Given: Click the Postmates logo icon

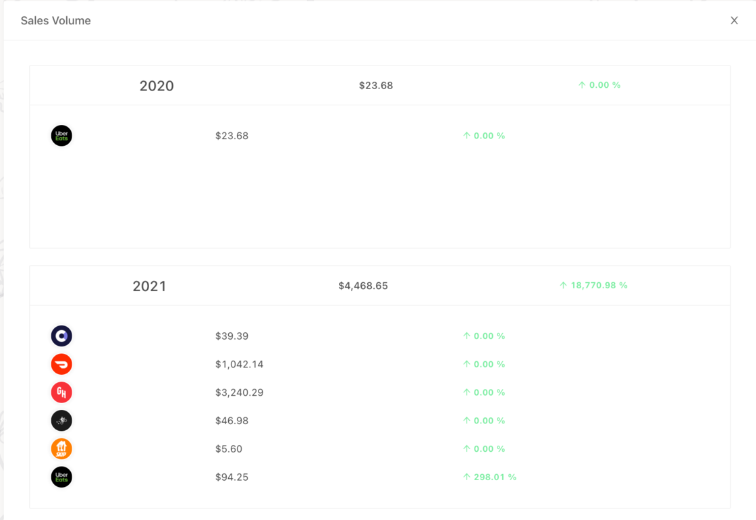Looking at the screenshot, I should pyautogui.click(x=61, y=421).
